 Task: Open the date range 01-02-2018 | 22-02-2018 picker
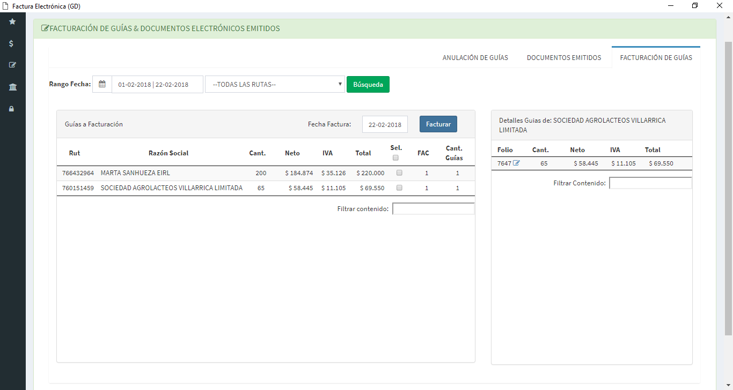pyautogui.click(x=157, y=84)
